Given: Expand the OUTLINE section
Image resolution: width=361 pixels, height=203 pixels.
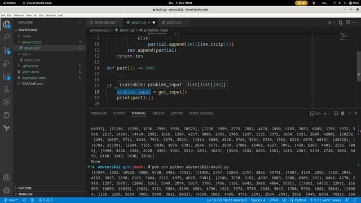Looking at the screenshot, I should click(x=49, y=188).
